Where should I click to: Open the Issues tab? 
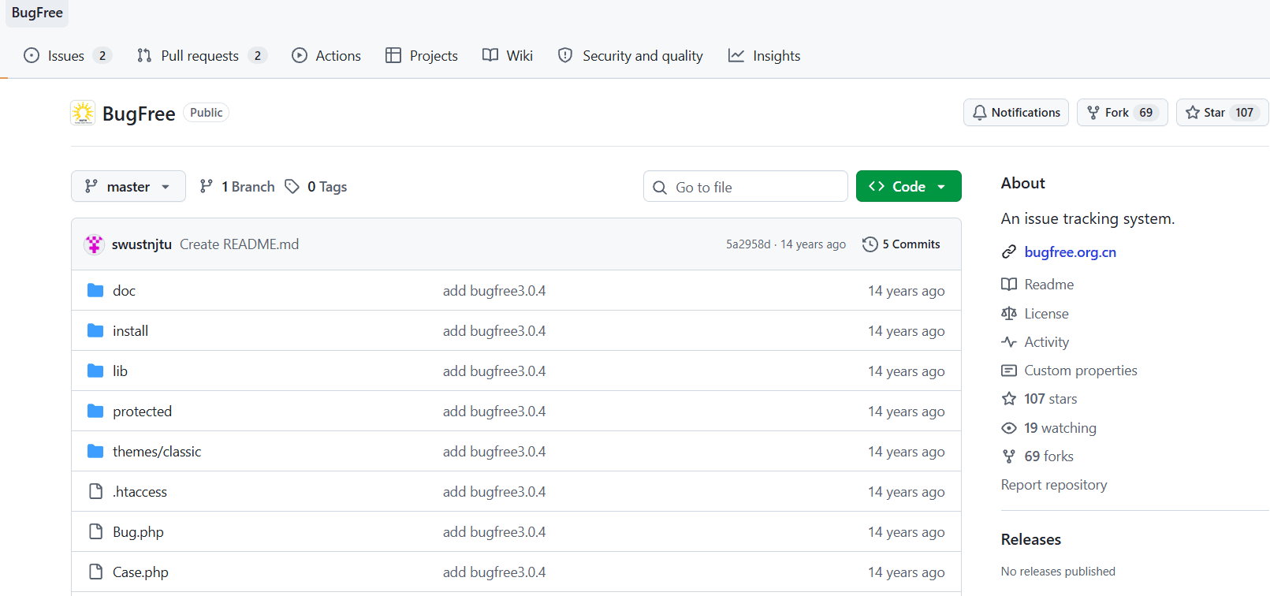point(68,55)
